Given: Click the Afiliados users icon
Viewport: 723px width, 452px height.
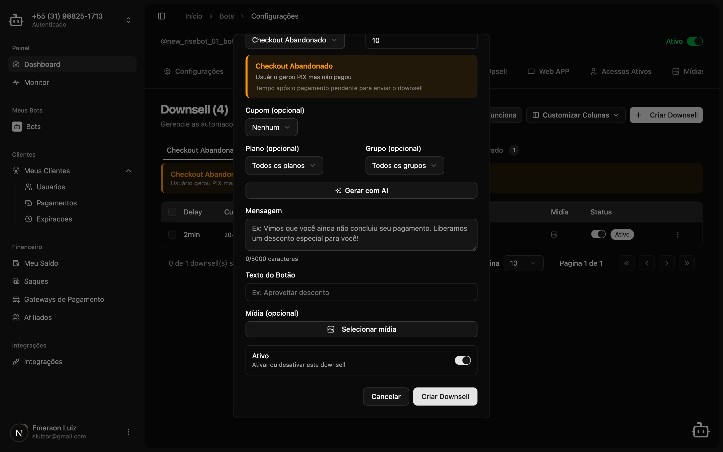Looking at the screenshot, I should coord(16,317).
